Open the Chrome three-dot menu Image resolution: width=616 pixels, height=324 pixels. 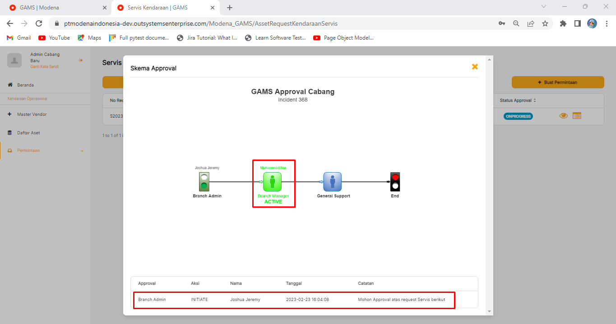tap(607, 23)
